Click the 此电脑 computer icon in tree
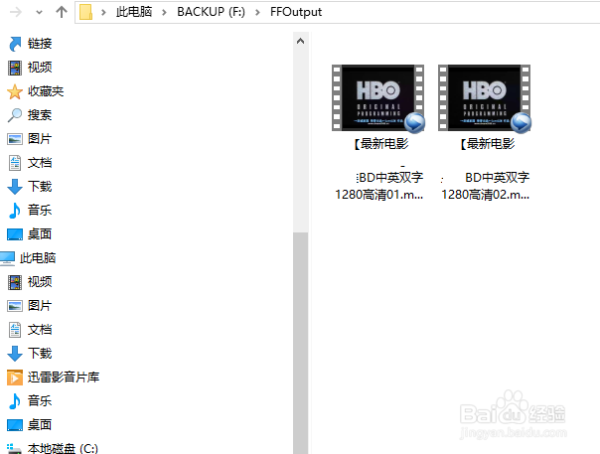The height and width of the screenshot is (454, 600). [7, 258]
